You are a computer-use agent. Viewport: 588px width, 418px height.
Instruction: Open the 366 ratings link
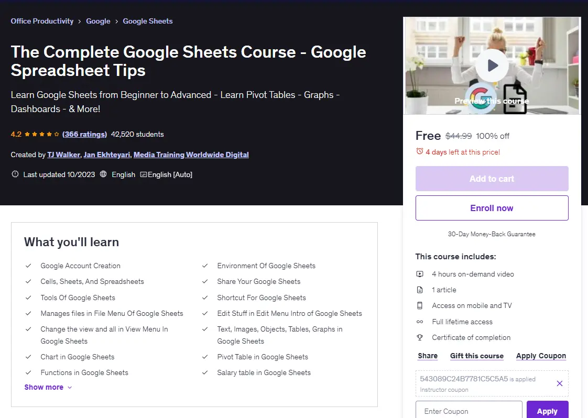point(85,134)
